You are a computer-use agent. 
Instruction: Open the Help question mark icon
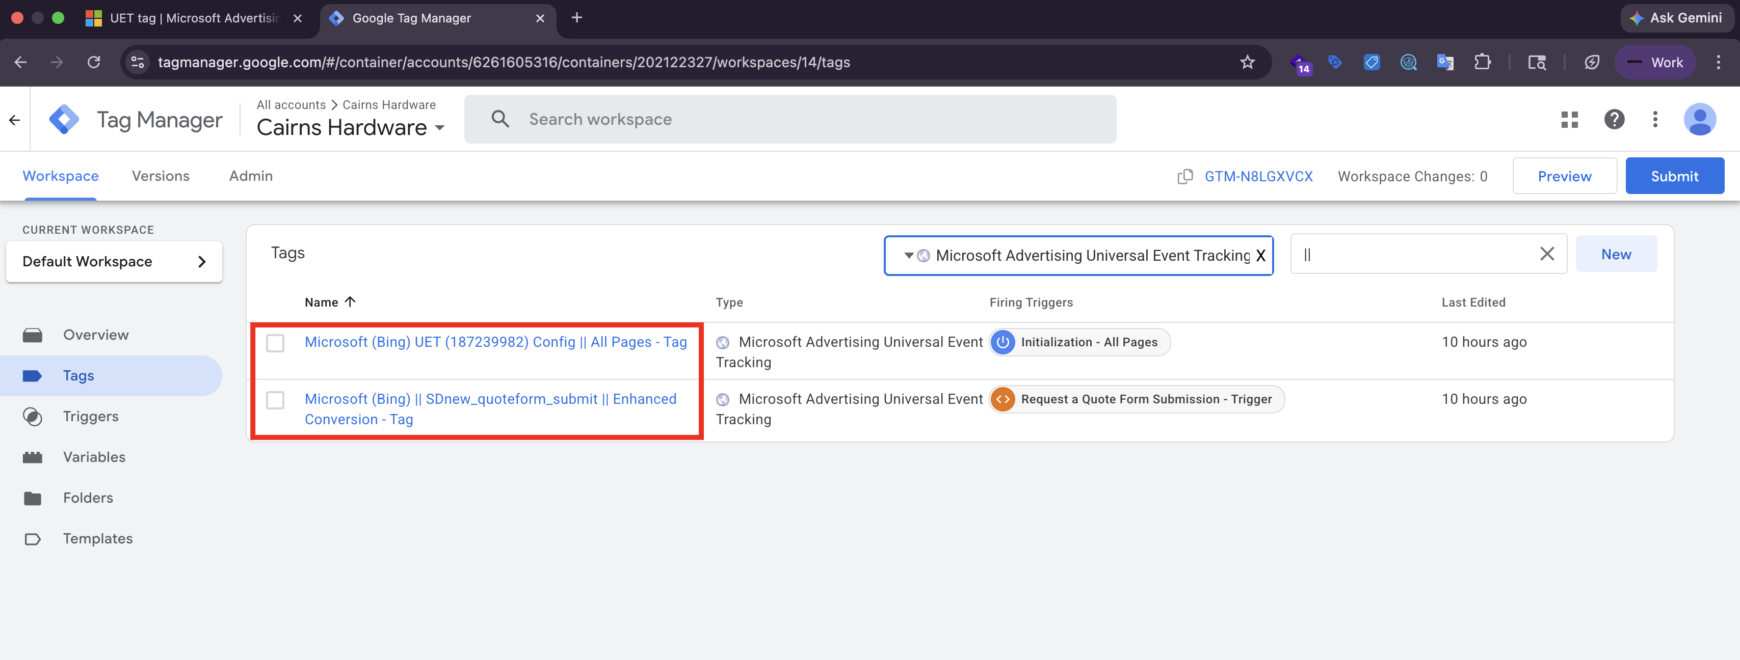[x=1614, y=120]
